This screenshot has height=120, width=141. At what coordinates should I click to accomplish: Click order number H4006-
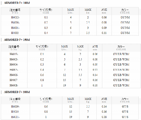14,75
